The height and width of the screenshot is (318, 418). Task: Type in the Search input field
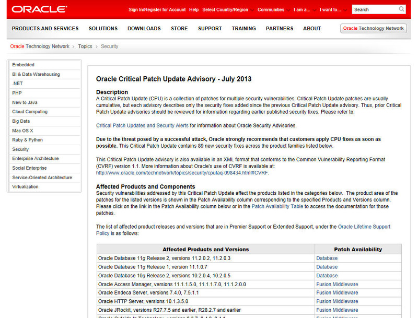(374, 9)
